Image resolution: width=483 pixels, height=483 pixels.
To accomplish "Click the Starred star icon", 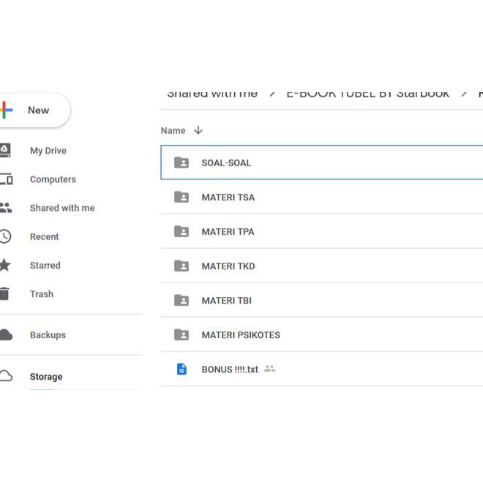I will 5,265.
